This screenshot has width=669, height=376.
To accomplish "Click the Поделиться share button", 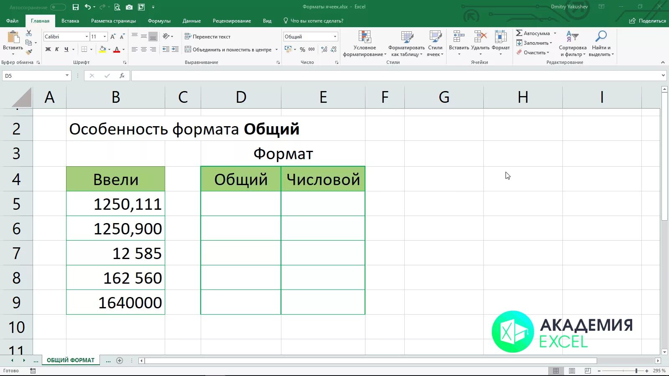I will 647,21.
